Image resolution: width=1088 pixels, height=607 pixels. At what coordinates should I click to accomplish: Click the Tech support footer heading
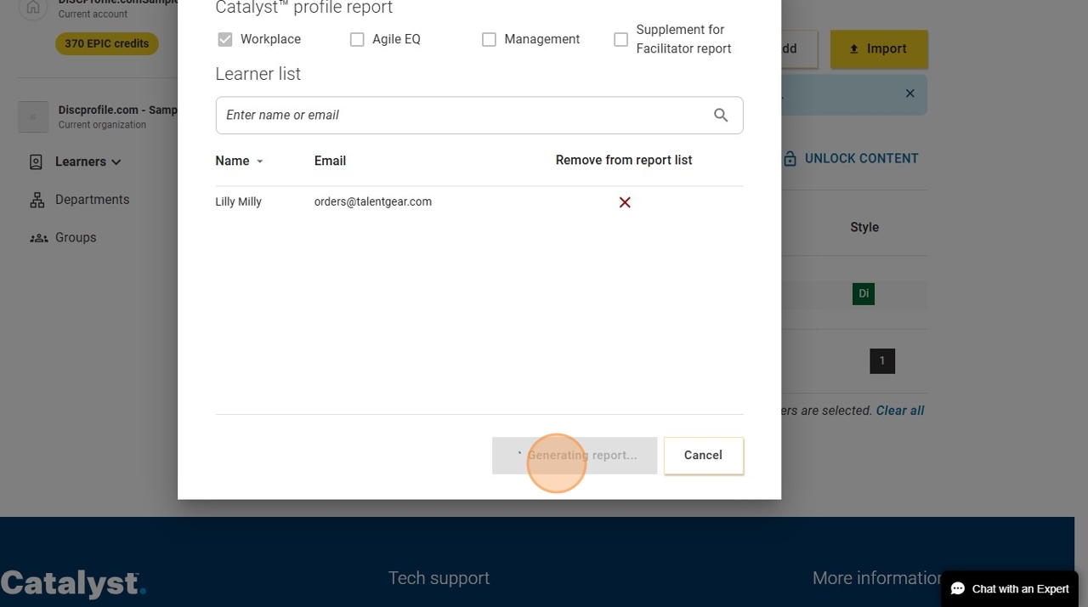[x=439, y=578]
